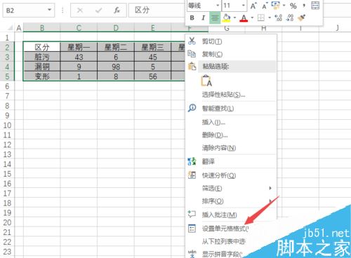
Task: Choose 选择性粘贴(S) paste special
Action: pos(230,95)
